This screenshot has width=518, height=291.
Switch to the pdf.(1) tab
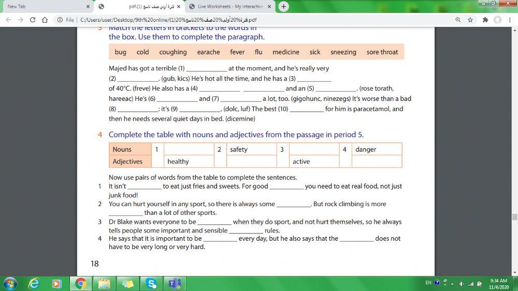click(x=139, y=6)
